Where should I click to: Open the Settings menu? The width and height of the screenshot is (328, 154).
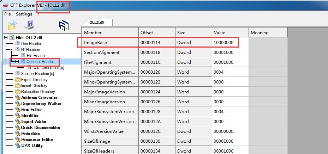coord(24,14)
